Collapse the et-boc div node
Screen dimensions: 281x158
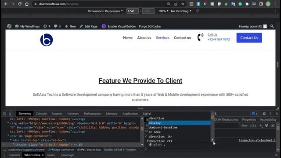11,140
